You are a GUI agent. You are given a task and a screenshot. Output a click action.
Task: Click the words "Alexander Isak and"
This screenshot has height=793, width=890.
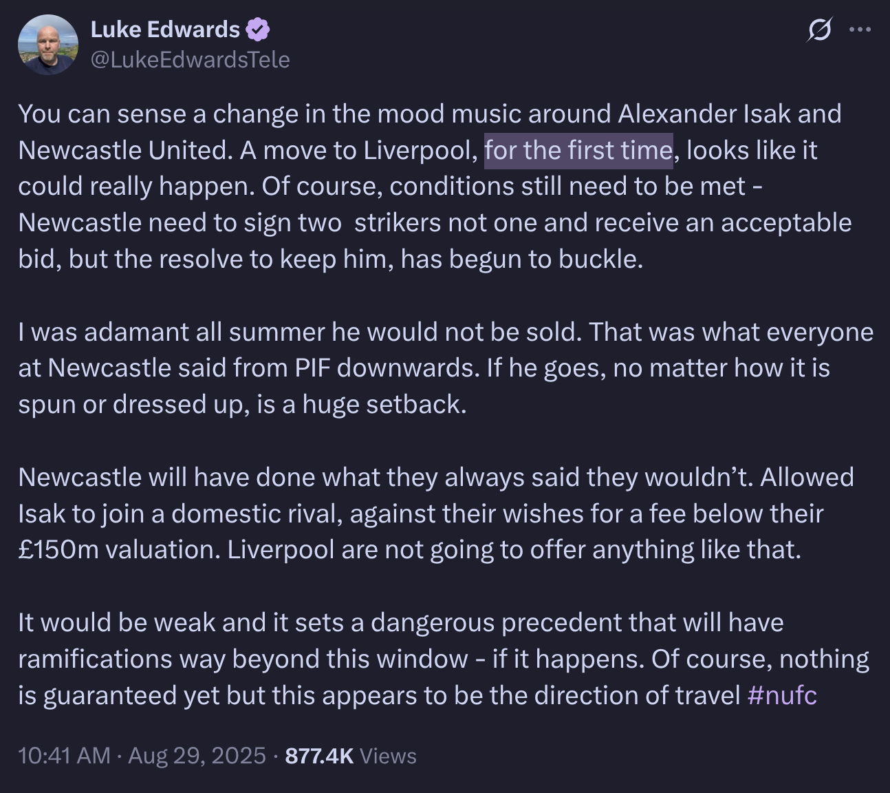(730, 114)
